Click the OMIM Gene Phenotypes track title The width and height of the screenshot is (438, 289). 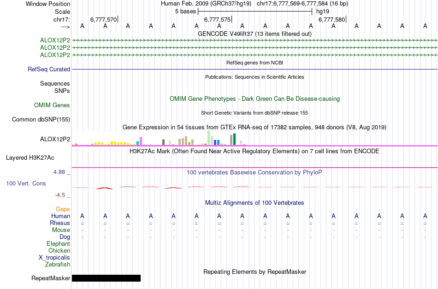coord(255,98)
